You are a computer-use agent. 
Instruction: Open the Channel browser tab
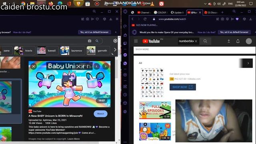[x=144, y=12]
